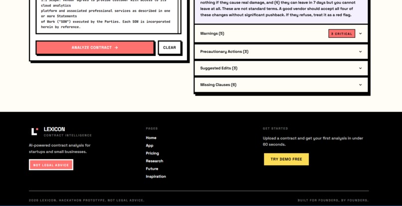Open the Inspiration page link

(156, 176)
